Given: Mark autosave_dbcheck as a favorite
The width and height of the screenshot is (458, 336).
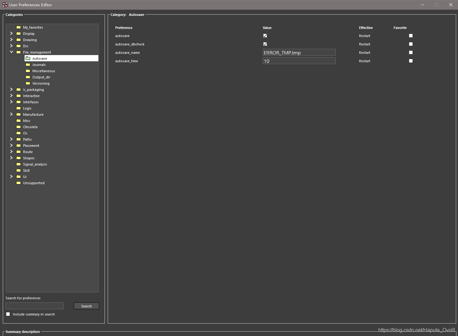Looking at the screenshot, I should (x=411, y=44).
